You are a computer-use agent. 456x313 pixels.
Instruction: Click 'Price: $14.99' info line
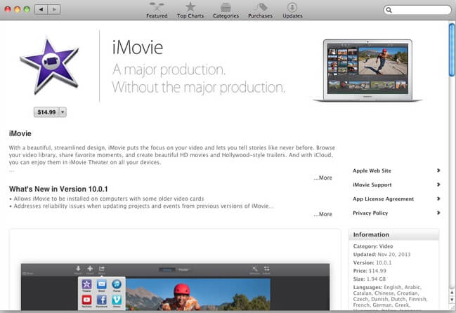[x=370, y=271]
